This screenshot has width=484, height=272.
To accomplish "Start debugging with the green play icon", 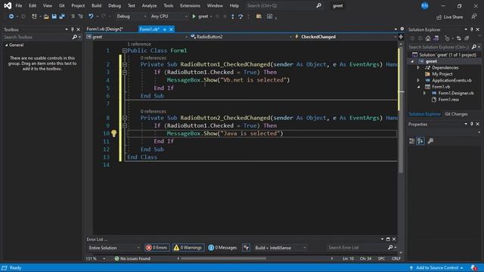I will coord(194,17).
